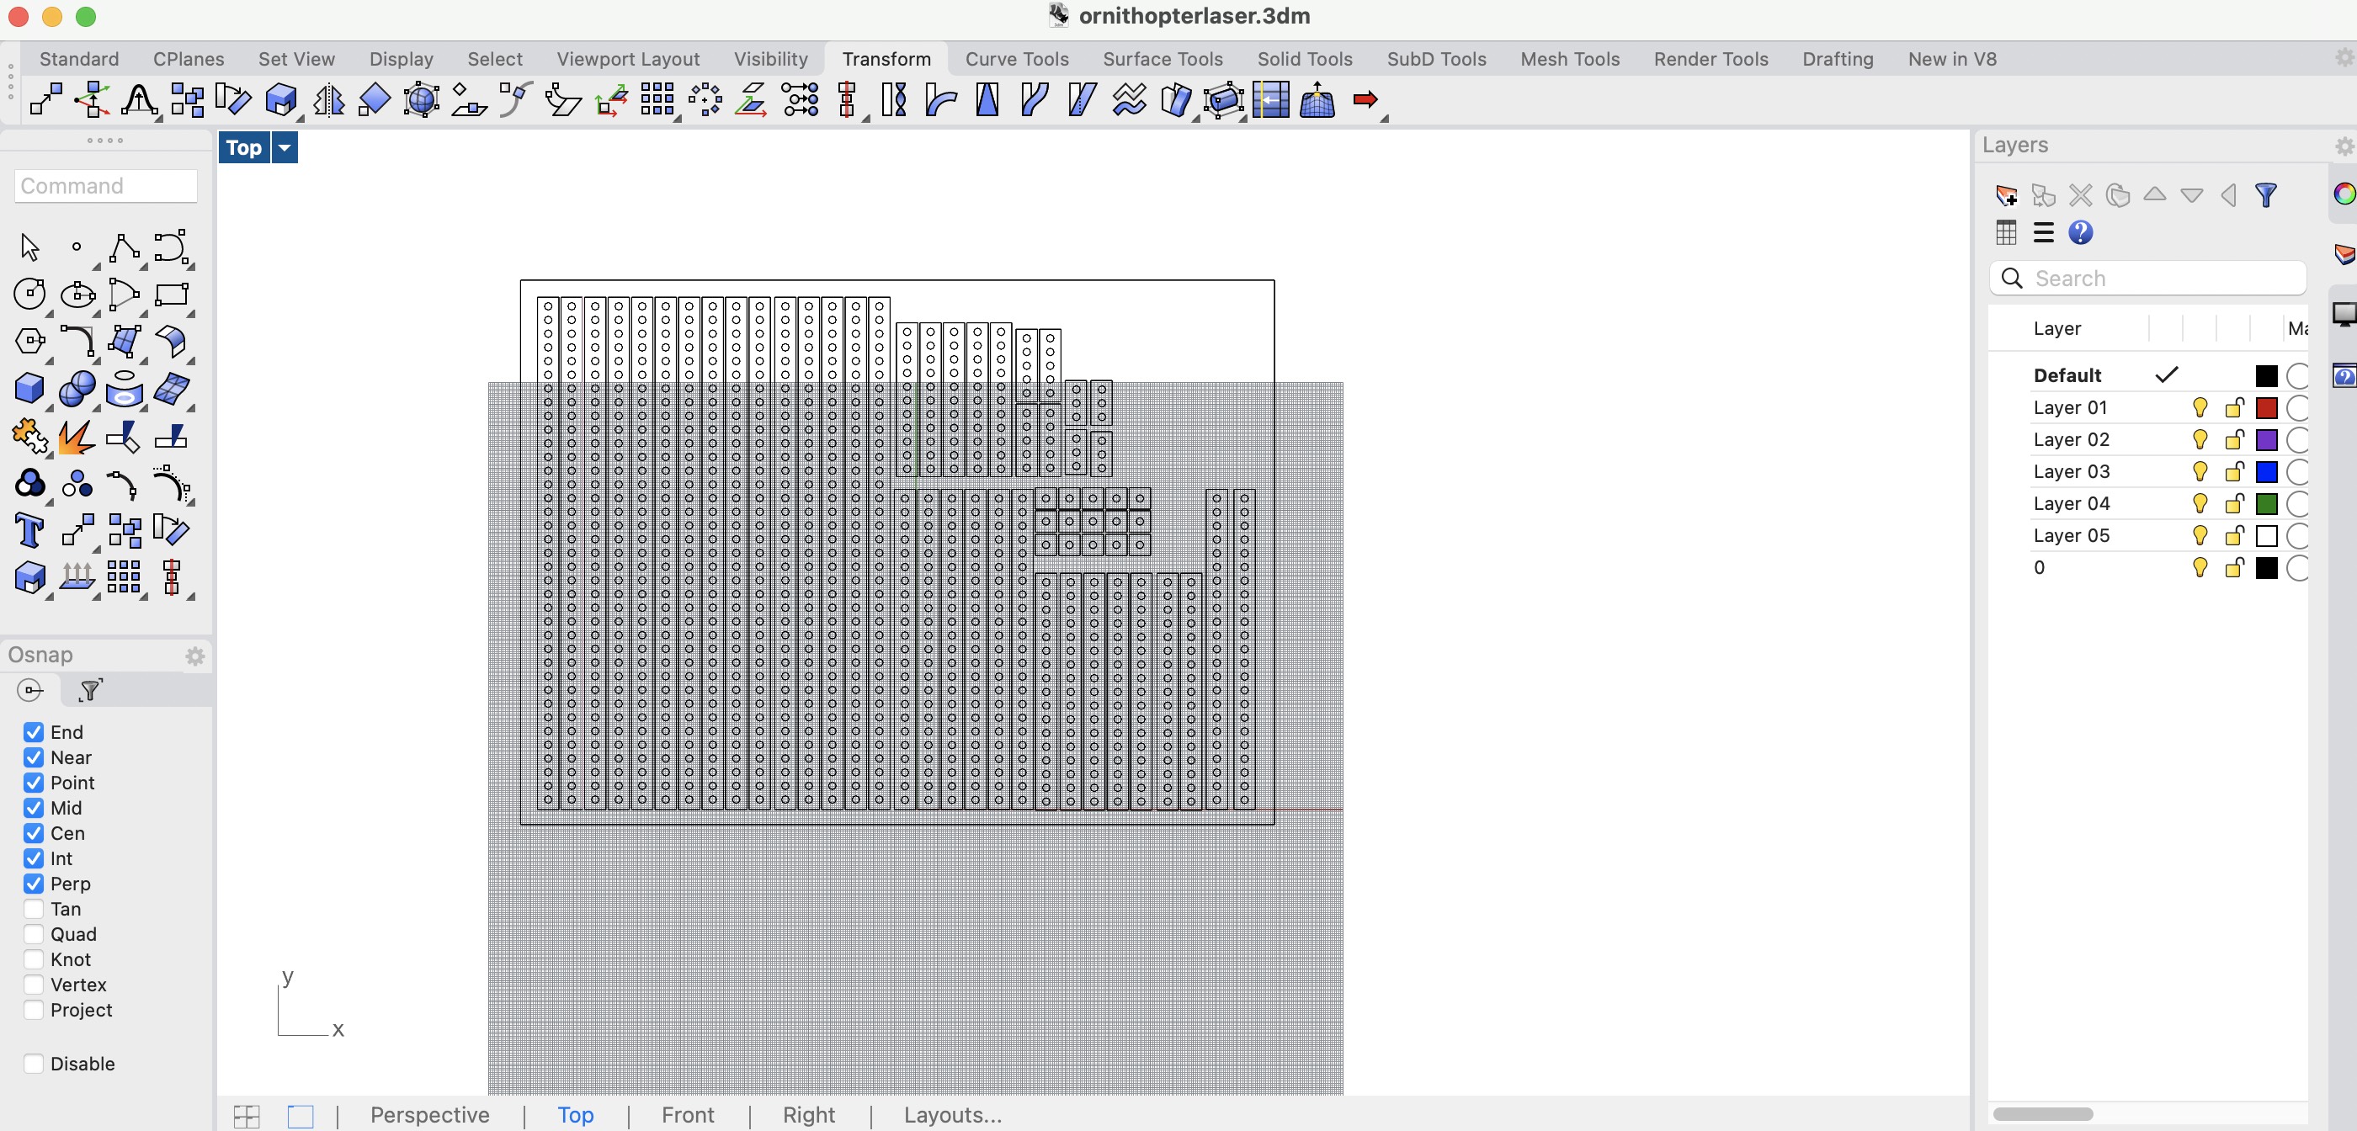Switch to the Standard tab
This screenshot has height=1131, width=2357.
(78, 59)
